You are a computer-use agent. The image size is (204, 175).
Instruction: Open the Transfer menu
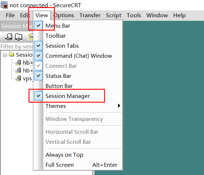pos(90,15)
